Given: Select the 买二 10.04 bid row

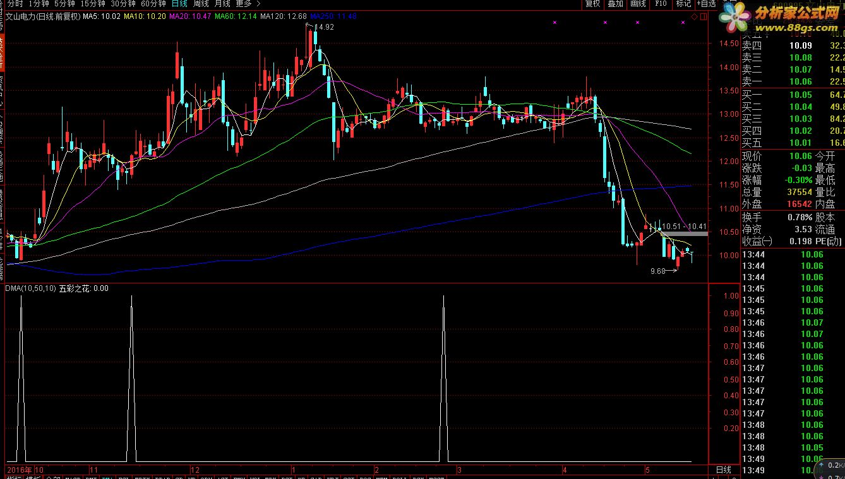Looking at the screenshot, I should 793,107.
